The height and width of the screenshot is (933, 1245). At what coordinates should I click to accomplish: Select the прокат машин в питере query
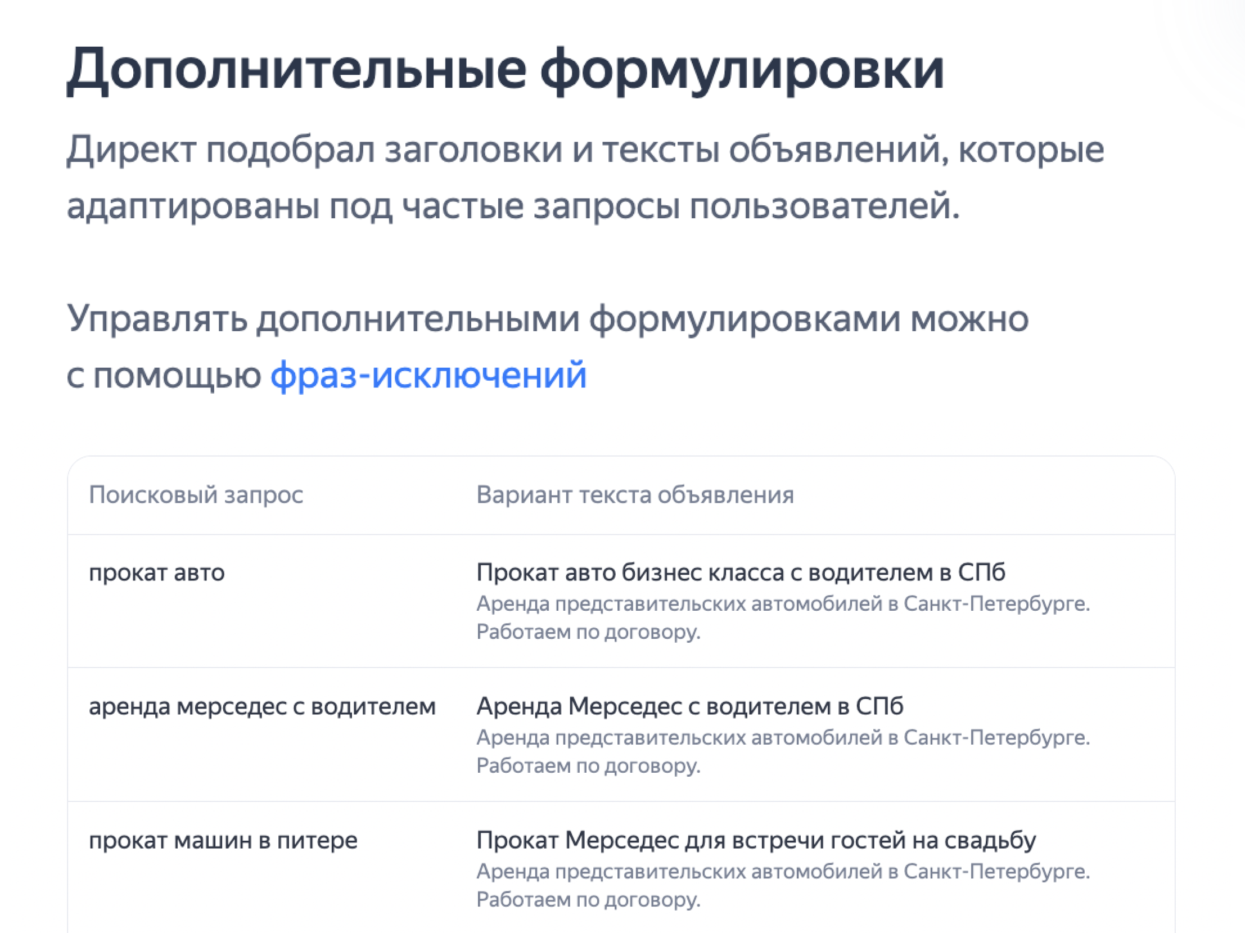(x=223, y=840)
